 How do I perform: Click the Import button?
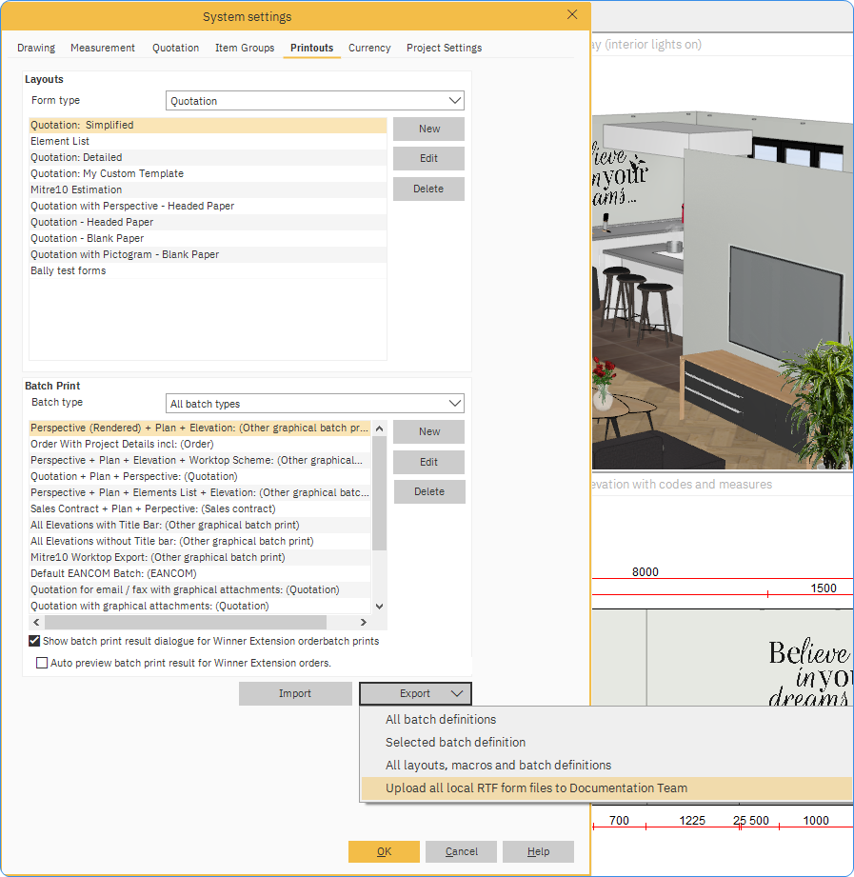(x=295, y=694)
